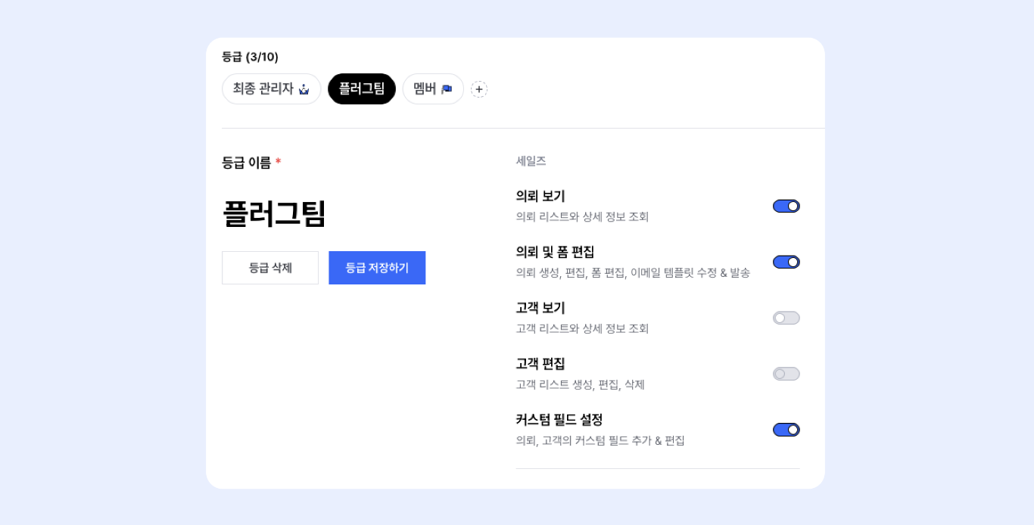The height and width of the screenshot is (525, 1034).
Task: Click the 세일즈 section heading
Action: 531,161
